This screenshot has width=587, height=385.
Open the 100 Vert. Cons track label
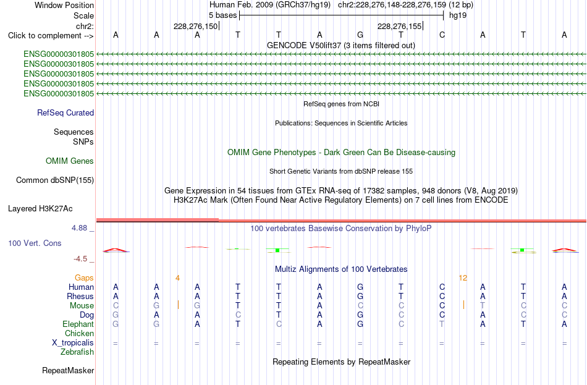pos(35,243)
